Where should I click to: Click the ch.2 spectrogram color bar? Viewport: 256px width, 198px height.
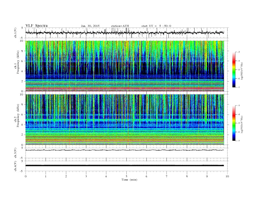[x=234, y=123]
